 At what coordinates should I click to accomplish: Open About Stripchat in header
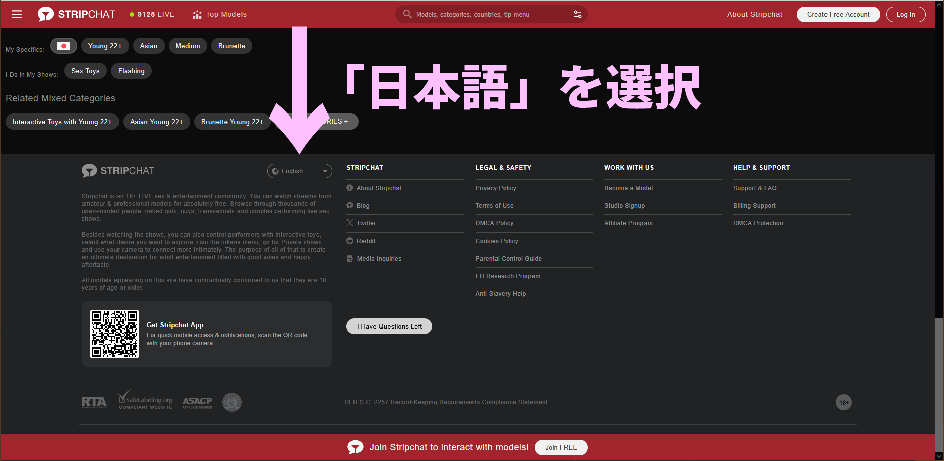[755, 14]
